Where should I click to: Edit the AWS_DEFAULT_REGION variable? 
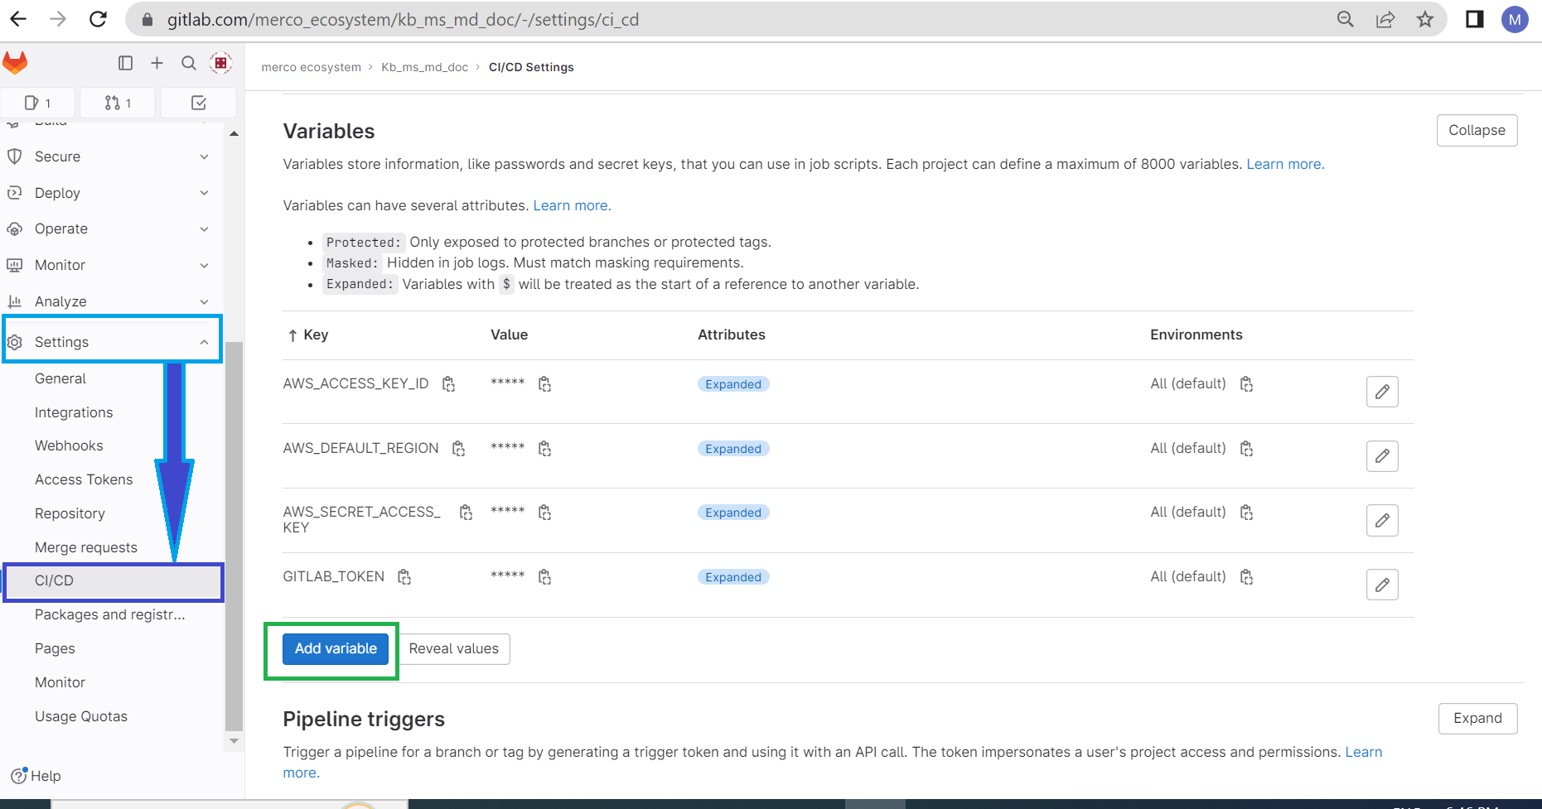click(x=1382, y=456)
